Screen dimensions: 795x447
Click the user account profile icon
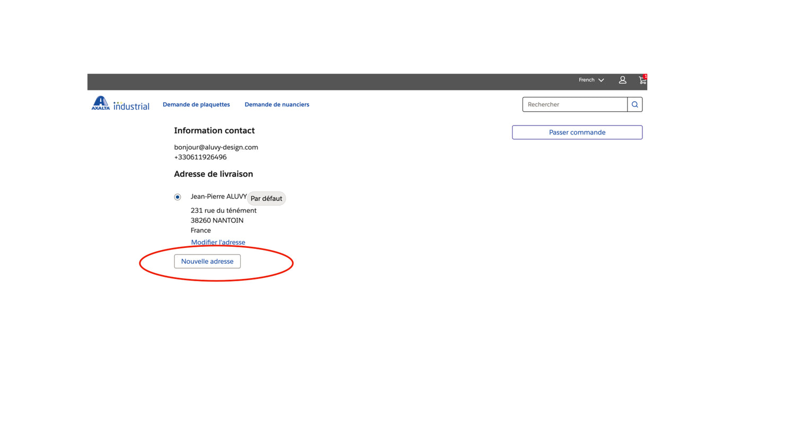pyautogui.click(x=622, y=80)
